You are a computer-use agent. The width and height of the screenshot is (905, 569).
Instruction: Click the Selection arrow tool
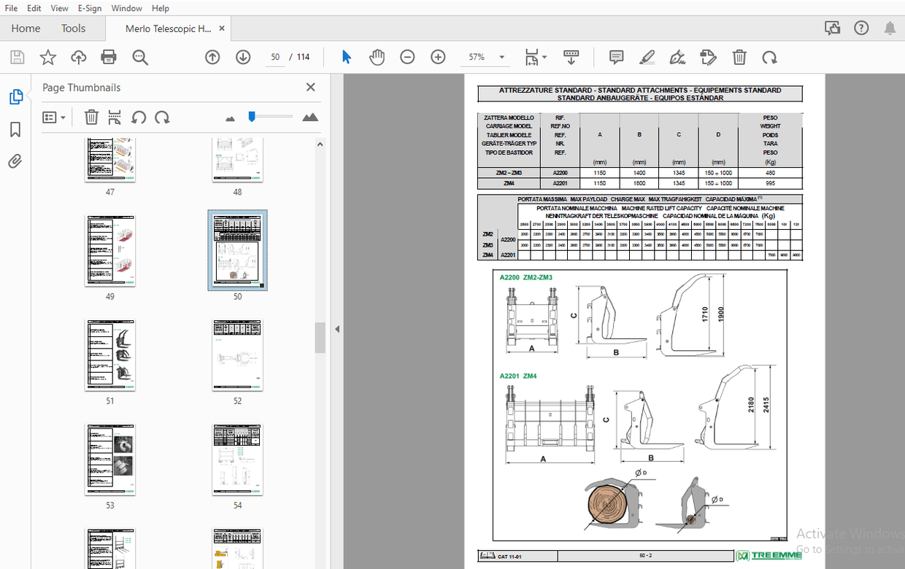[x=347, y=57]
